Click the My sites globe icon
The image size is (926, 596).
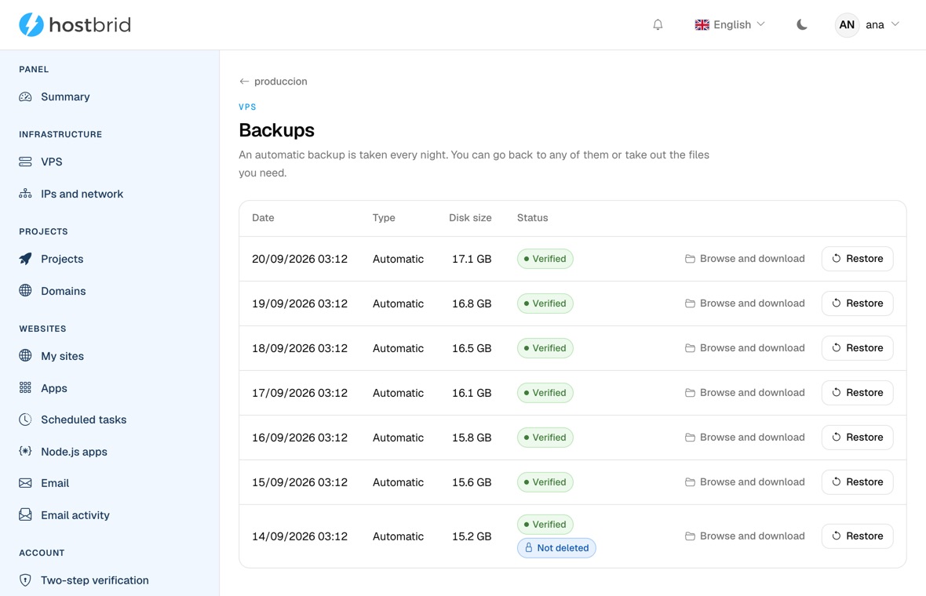pyautogui.click(x=25, y=355)
